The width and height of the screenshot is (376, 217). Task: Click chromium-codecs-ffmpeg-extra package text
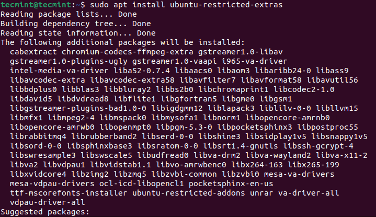click(x=127, y=52)
